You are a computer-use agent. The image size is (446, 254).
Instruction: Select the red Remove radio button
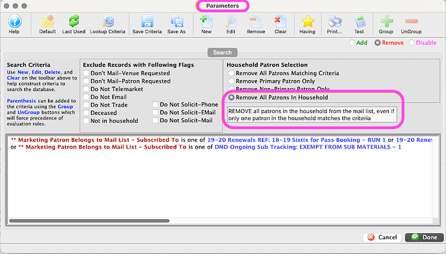pyautogui.click(x=377, y=43)
